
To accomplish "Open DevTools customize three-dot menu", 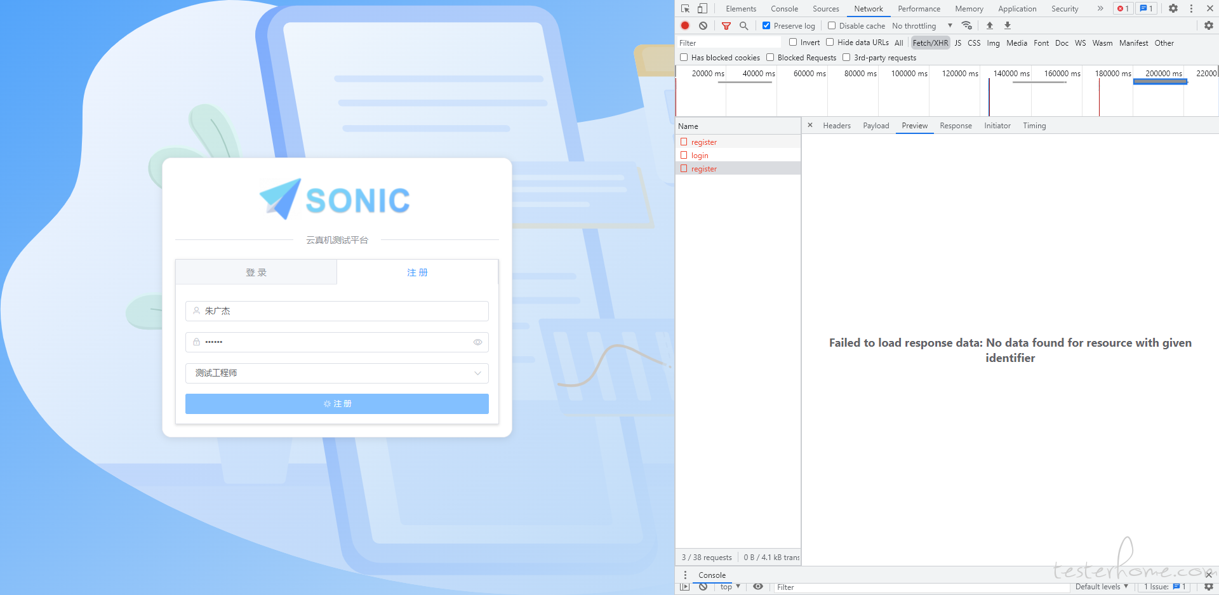I will [1191, 8].
